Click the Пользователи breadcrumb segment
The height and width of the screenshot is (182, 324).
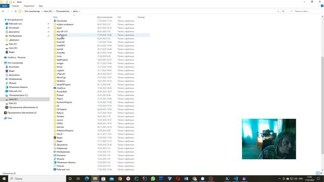(63, 11)
